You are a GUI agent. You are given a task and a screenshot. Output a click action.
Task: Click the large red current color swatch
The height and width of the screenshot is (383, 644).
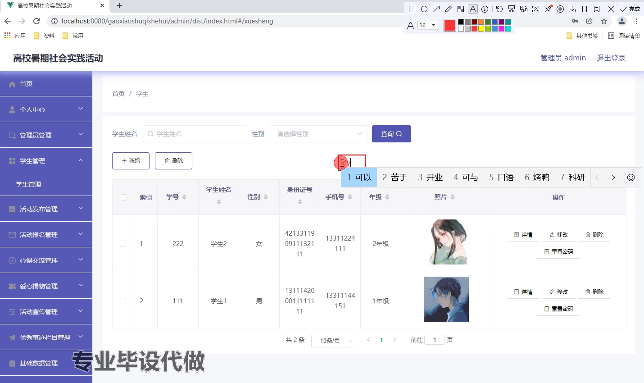[450, 25]
